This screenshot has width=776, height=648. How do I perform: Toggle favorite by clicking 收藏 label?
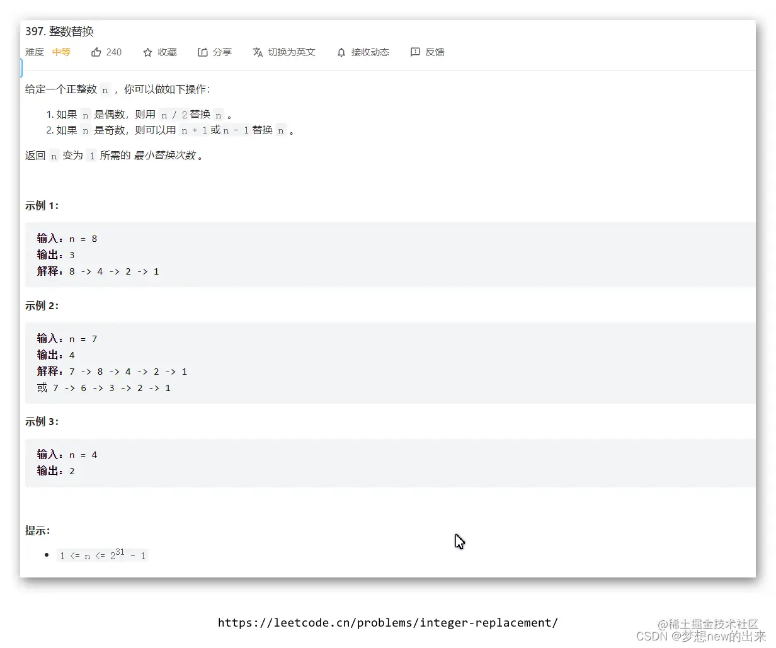(167, 52)
